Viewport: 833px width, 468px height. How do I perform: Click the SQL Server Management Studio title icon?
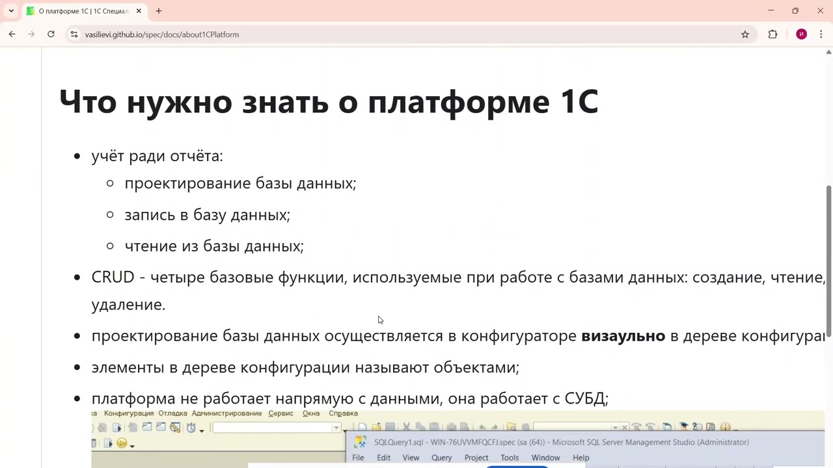point(360,442)
